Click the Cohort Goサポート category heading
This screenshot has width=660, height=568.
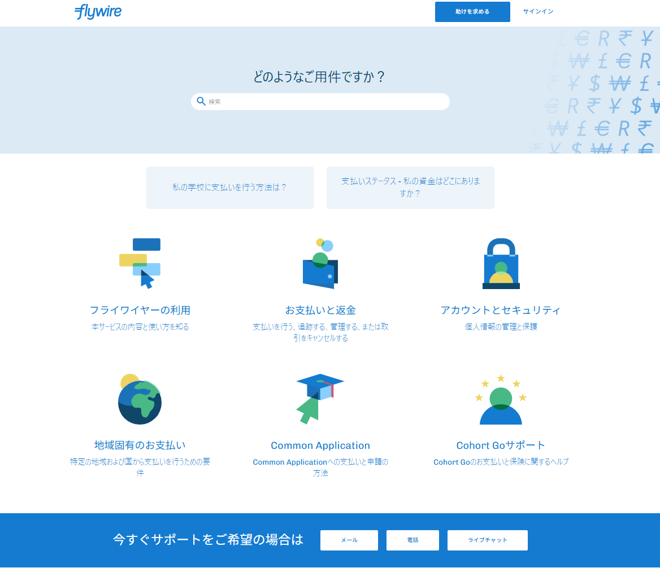pos(501,445)
